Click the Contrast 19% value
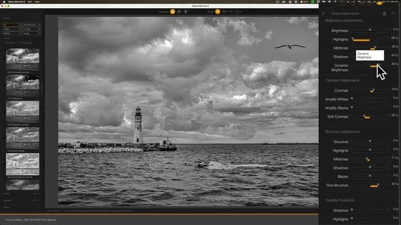401x225 pixels. [395, 89]
